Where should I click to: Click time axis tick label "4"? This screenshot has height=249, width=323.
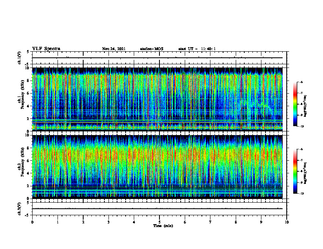134,222
